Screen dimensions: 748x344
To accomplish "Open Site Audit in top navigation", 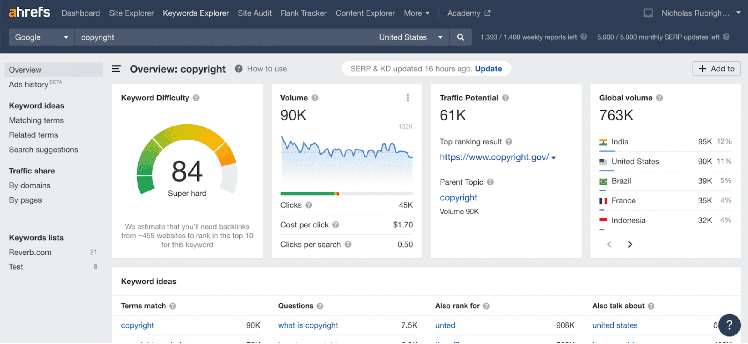I will 255,13.
